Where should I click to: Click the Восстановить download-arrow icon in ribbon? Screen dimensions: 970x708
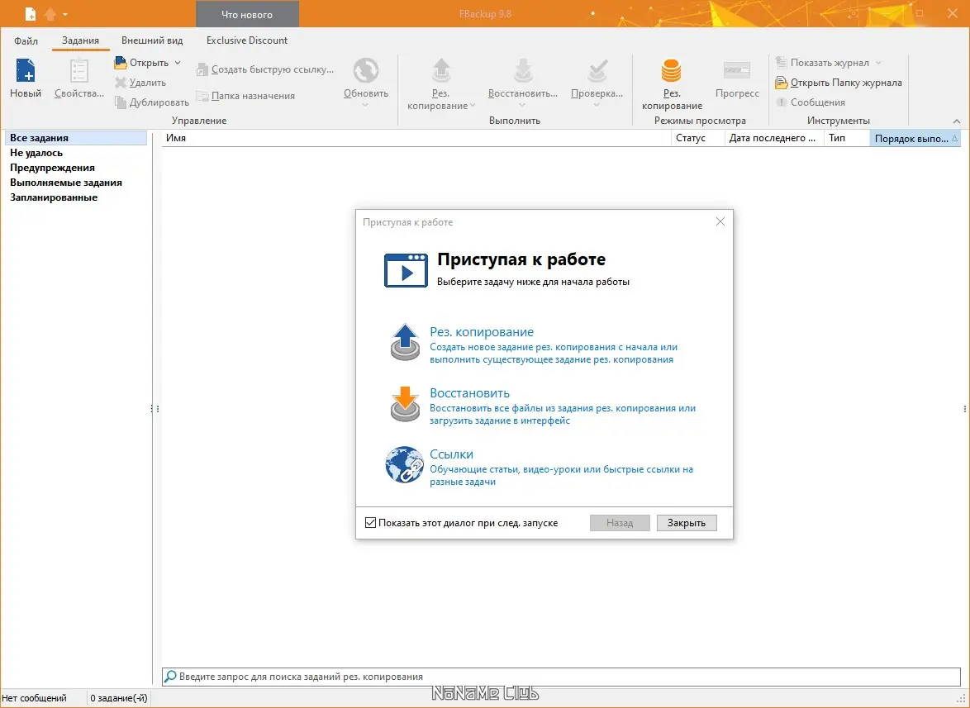point(523,70)
